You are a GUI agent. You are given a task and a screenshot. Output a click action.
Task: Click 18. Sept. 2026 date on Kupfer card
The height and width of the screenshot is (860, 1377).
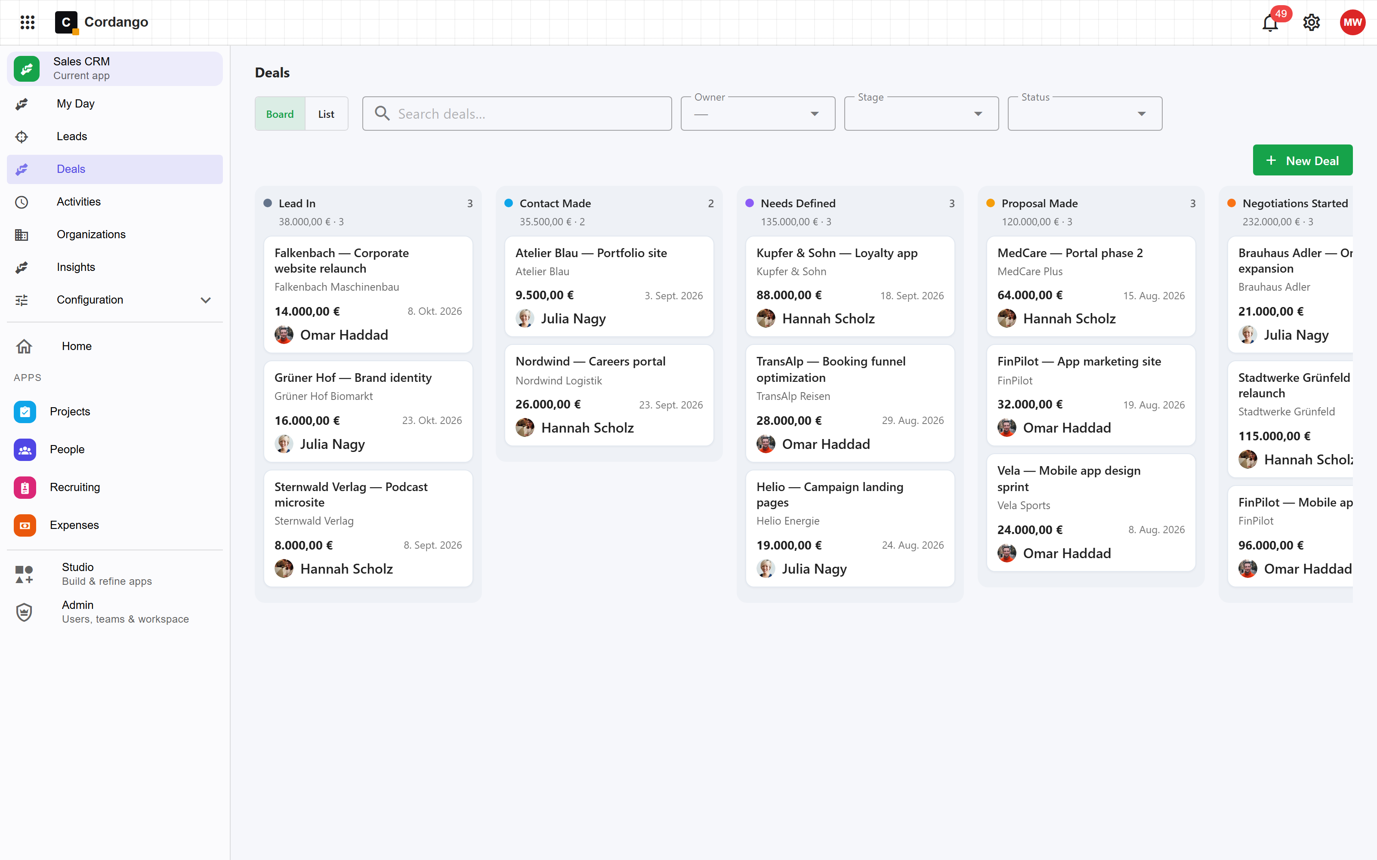click(x=911, y=296)
